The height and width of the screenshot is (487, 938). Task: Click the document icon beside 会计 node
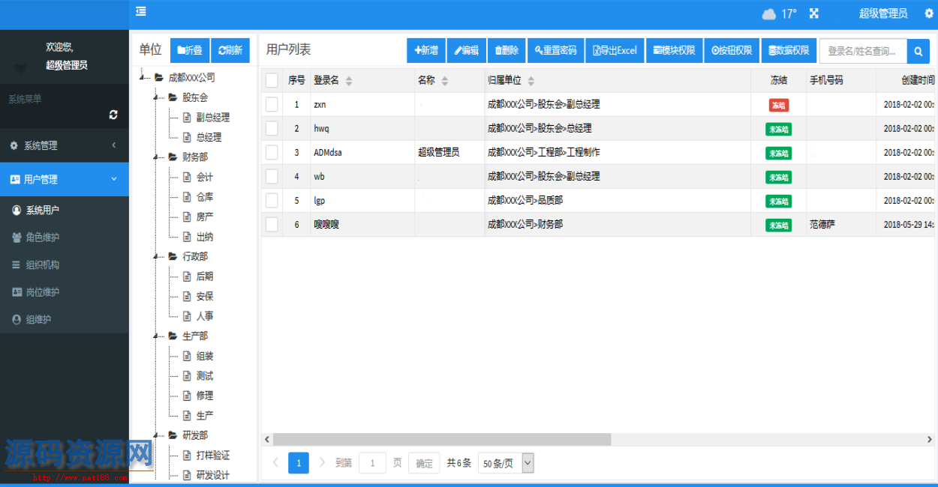[187, 178]
